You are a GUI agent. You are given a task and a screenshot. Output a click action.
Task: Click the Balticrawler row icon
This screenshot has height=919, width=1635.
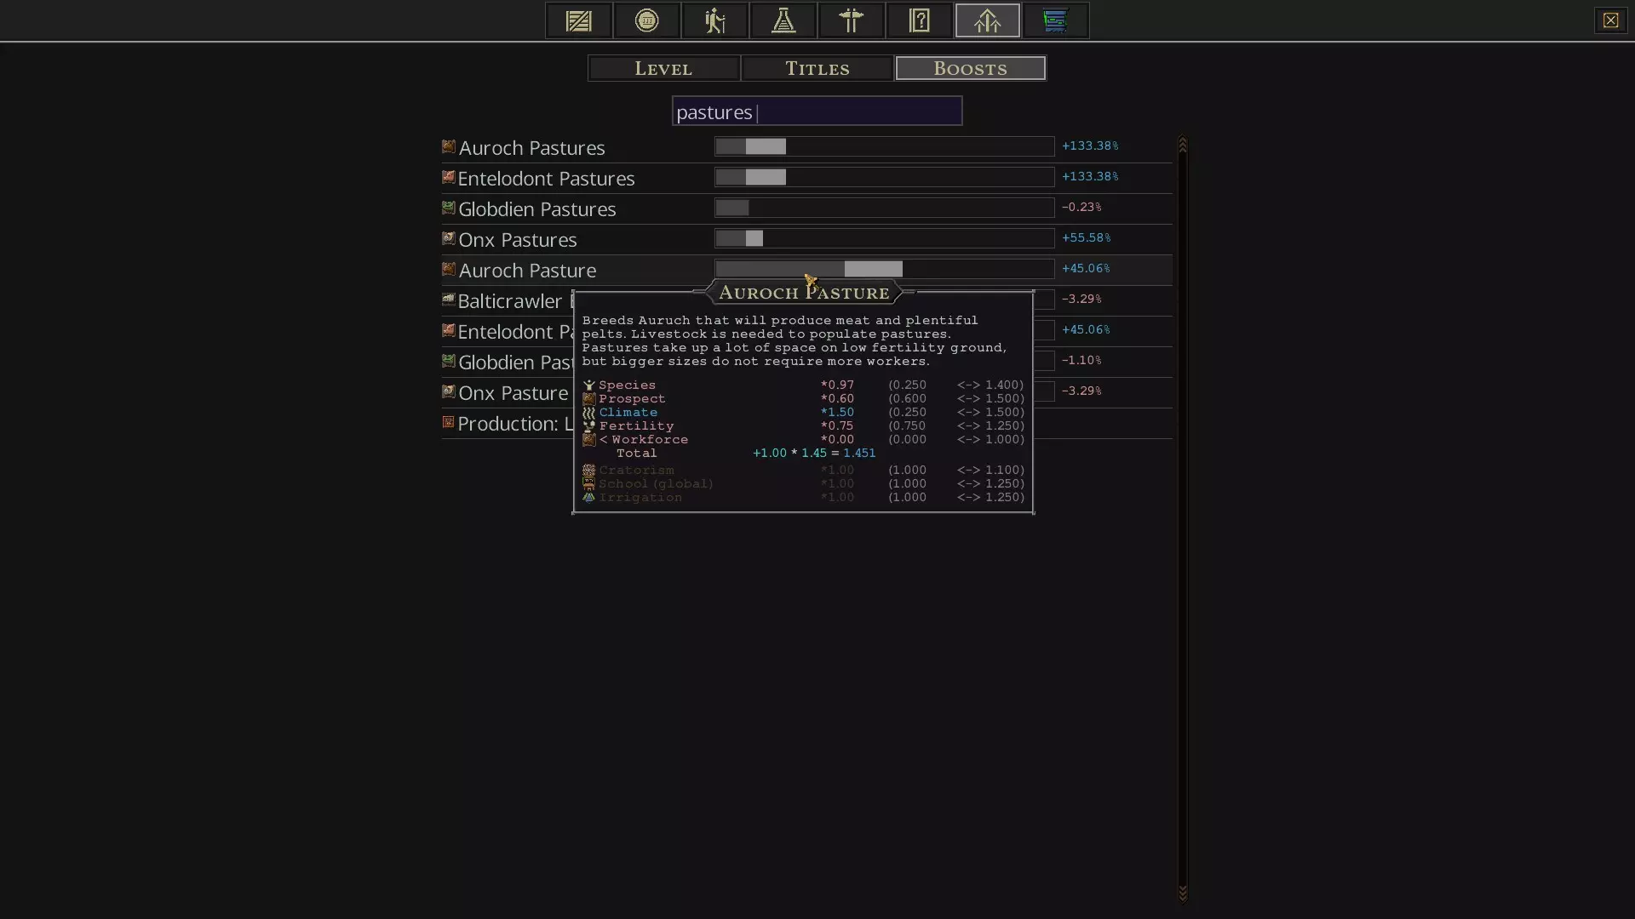pos(449,300)
